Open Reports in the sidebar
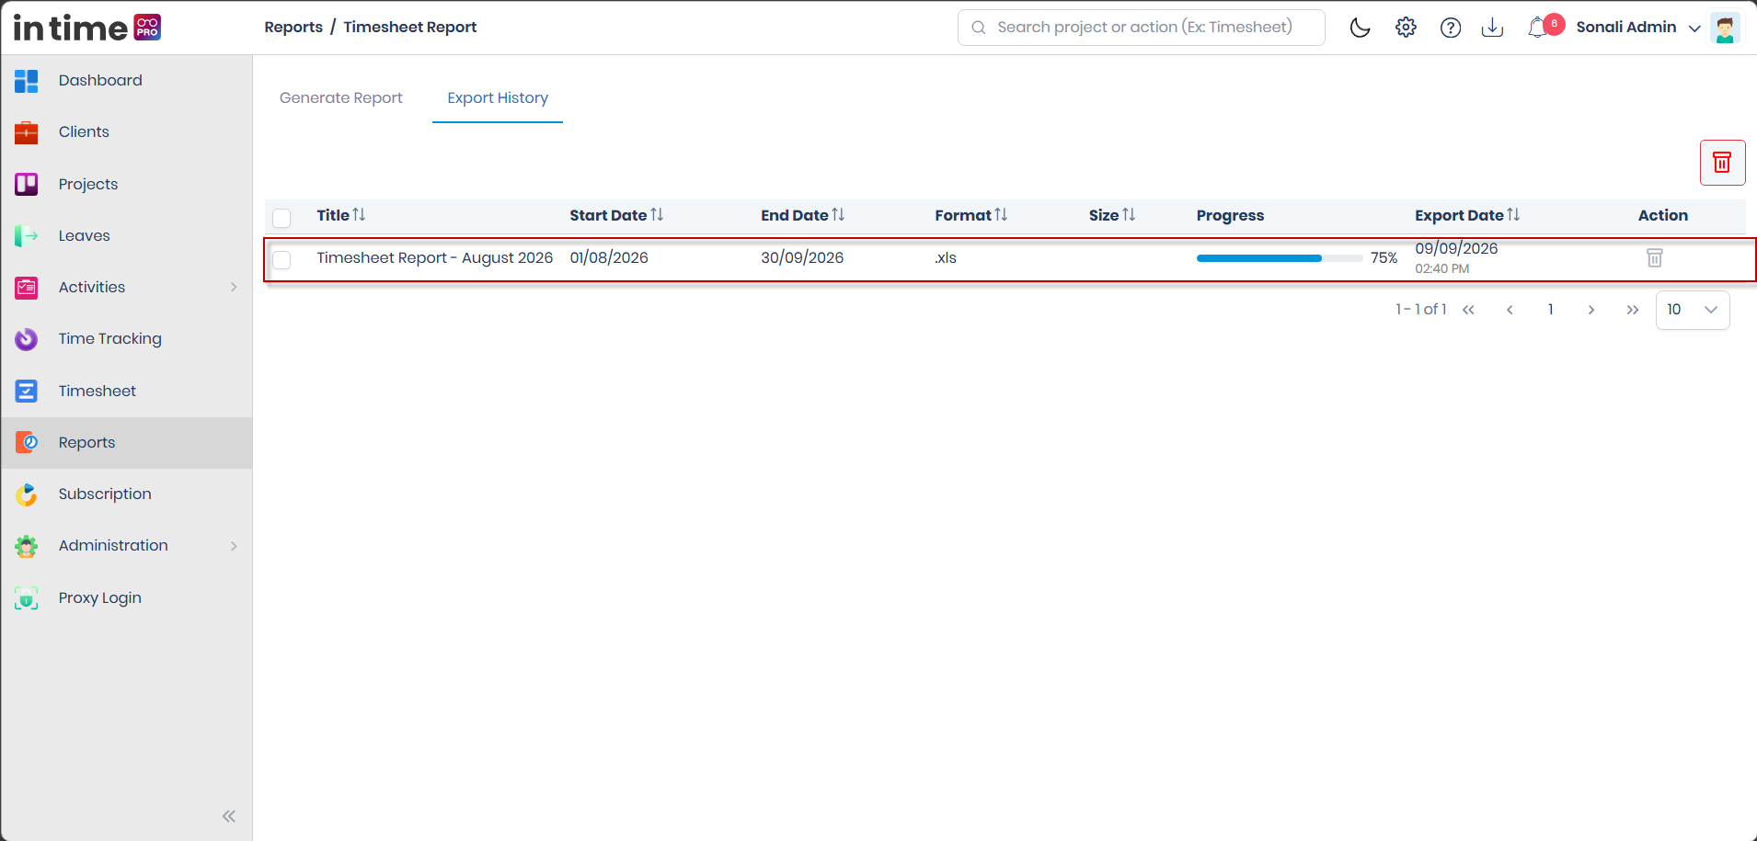Screen dimensions: 1757x841 click(127, 443)
